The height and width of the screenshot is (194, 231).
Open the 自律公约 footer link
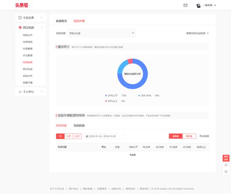point(116,189)
